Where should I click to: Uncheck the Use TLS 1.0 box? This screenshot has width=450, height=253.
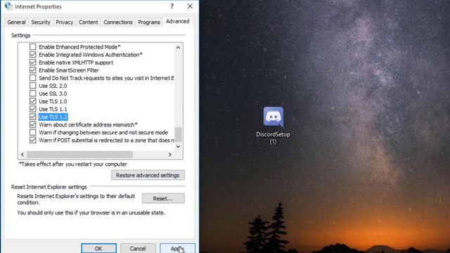33,101
